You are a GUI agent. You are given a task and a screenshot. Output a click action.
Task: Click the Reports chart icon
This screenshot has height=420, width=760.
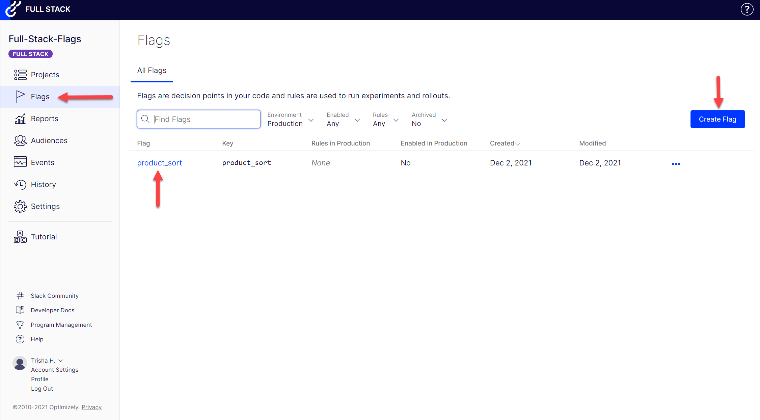pos(20,119)
